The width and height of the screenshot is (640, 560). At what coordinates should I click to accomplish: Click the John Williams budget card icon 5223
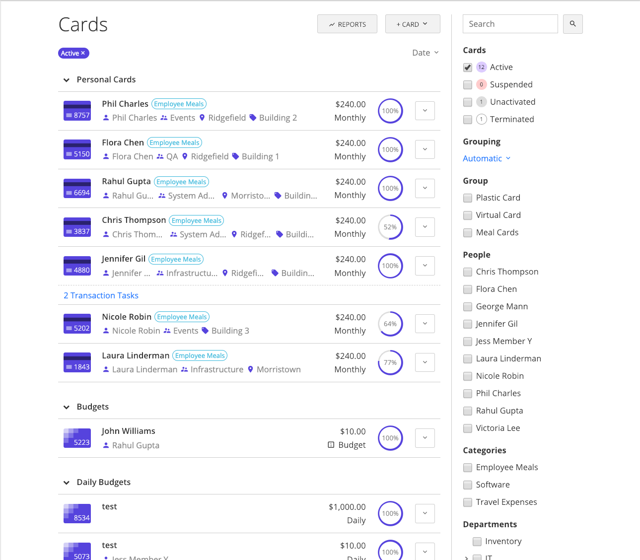77,438
